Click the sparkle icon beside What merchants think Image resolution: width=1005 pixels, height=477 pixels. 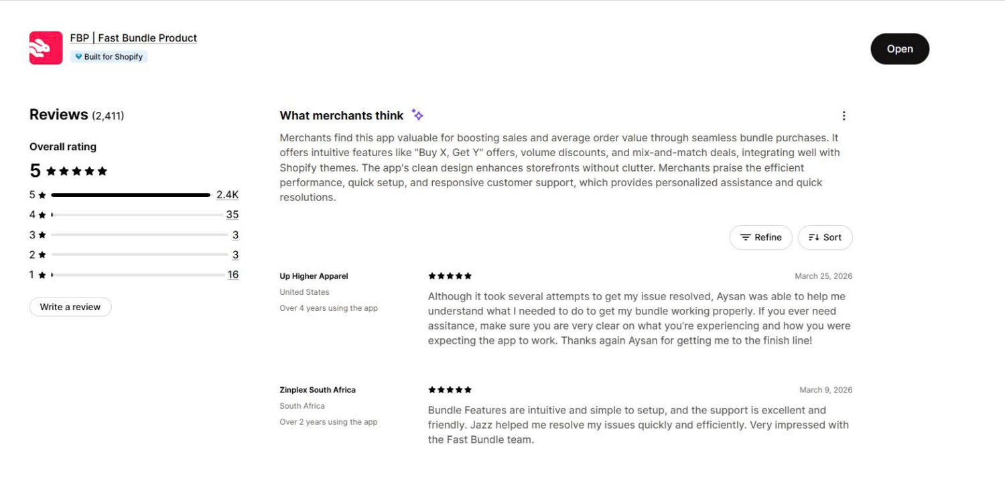(x=417, y=115)
